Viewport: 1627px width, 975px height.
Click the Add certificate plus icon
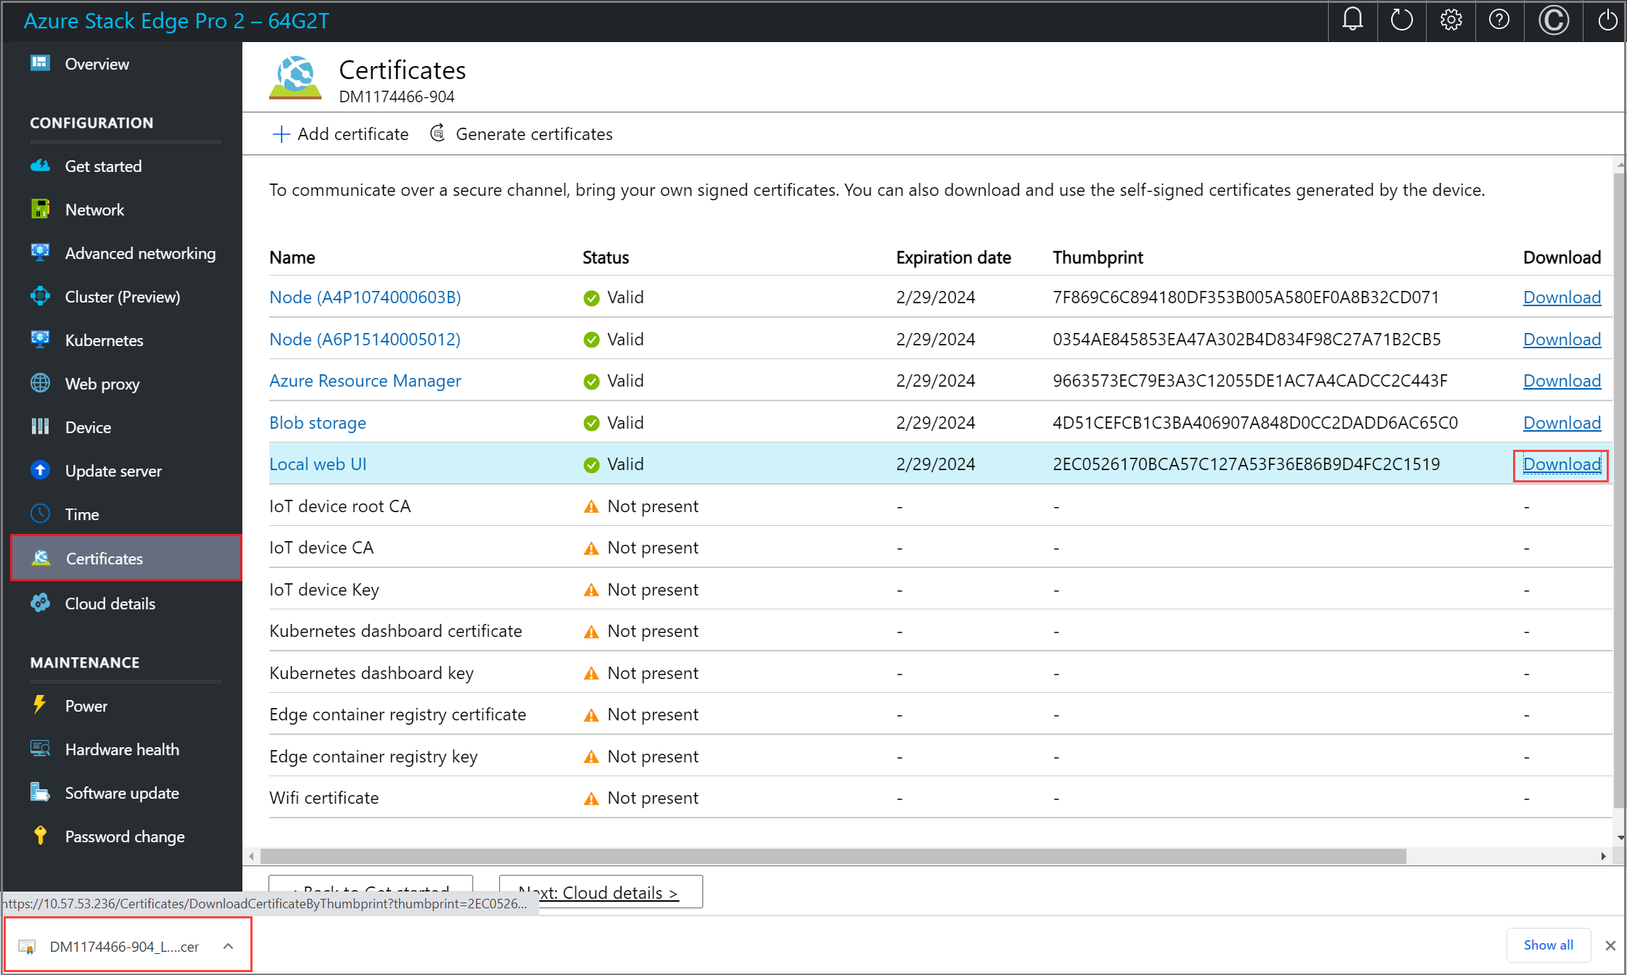point(281,133)
